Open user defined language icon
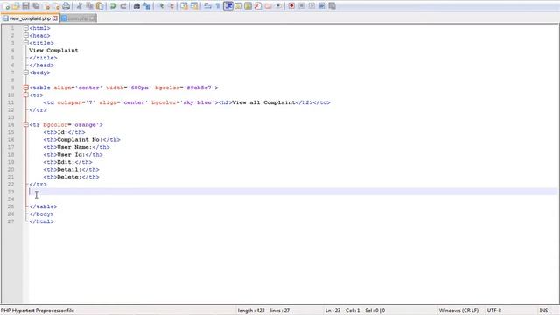 [238, 6]
